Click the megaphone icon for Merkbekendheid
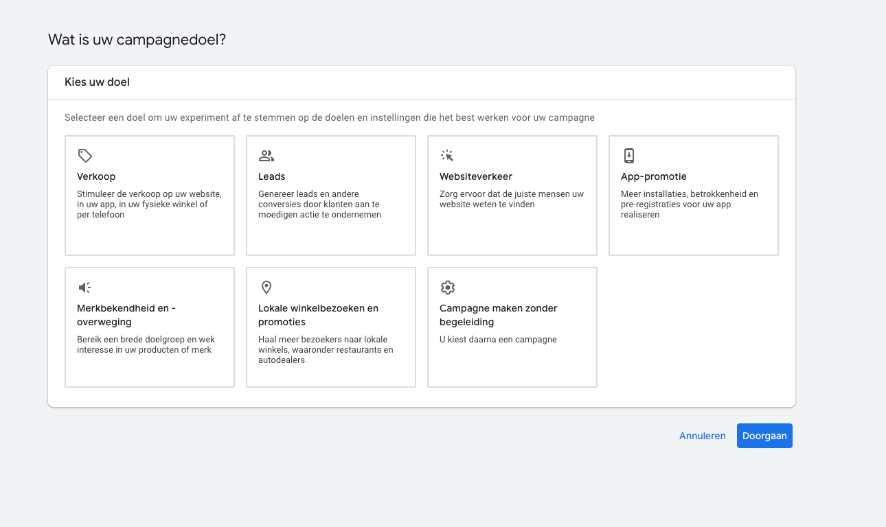 (x=84, y=288)
